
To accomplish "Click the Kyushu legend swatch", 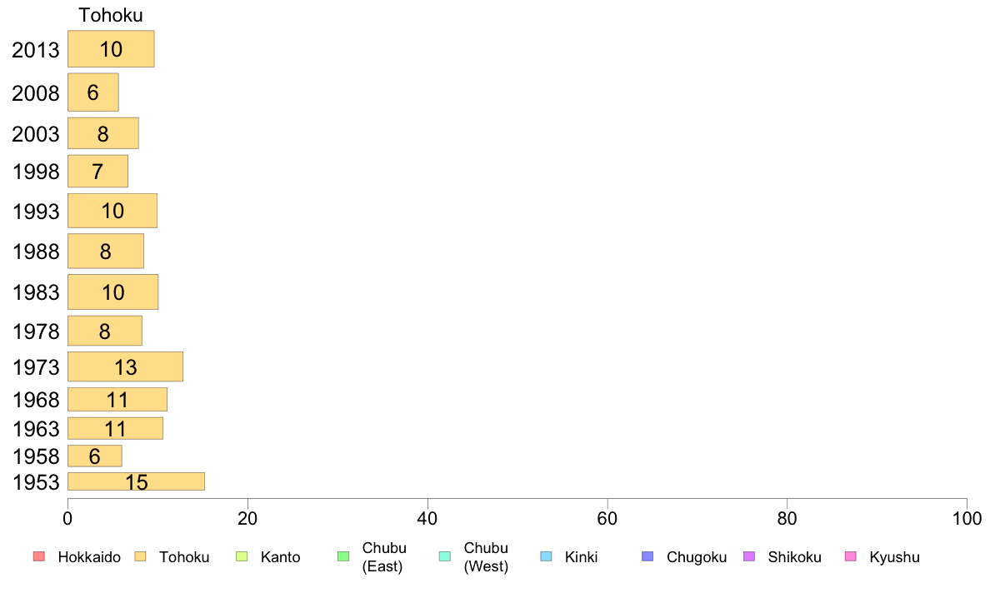I will pos(851,556).
